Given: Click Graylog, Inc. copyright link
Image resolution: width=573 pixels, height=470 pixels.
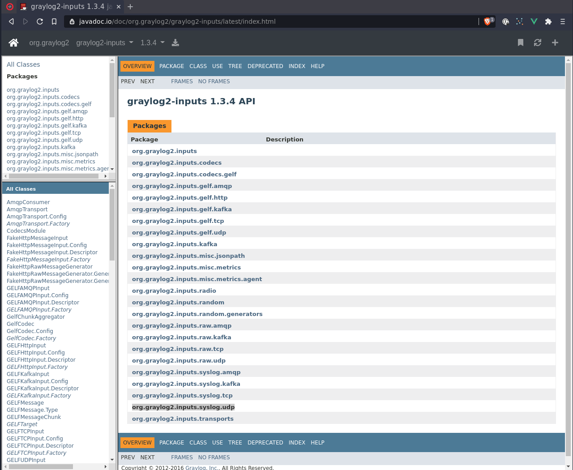Looking at the screenshot, I should pyautogui.click(x=202, y=468).
